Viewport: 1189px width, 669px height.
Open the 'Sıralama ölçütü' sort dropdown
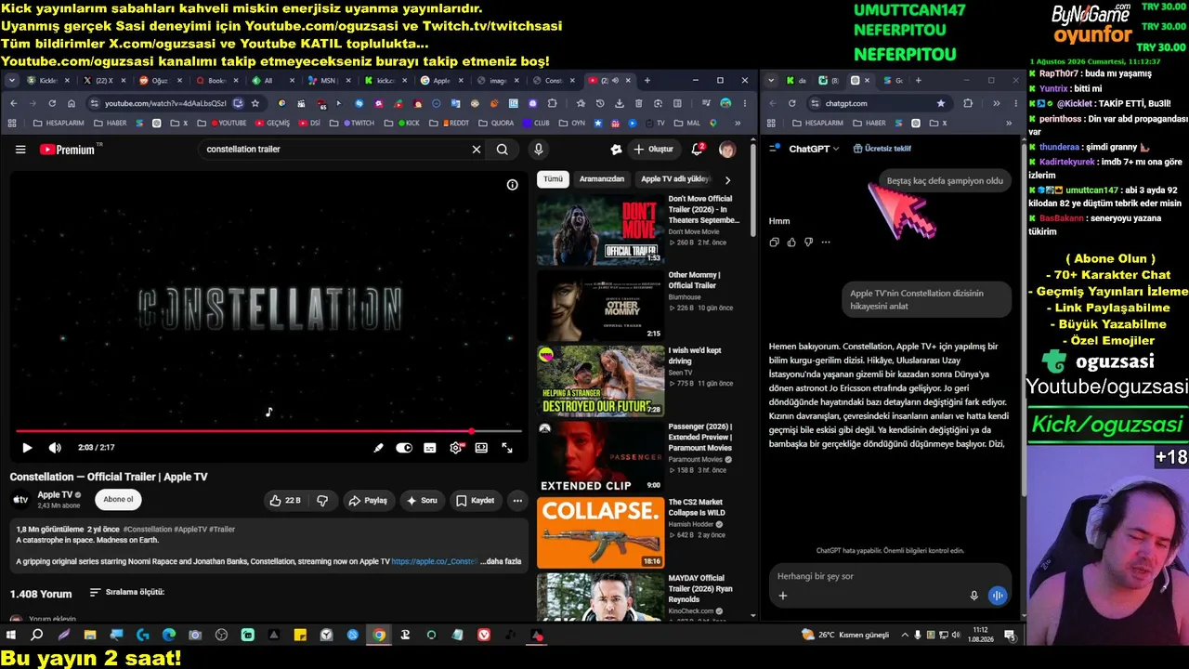click(x=126, y=593)
